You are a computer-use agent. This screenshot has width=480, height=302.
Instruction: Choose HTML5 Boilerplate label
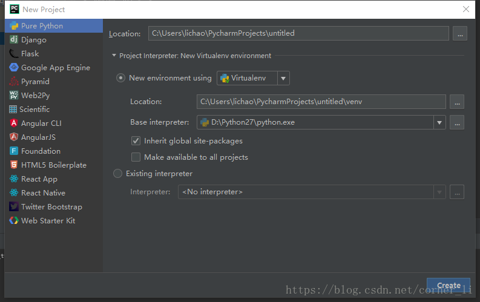tap(54, 165)
